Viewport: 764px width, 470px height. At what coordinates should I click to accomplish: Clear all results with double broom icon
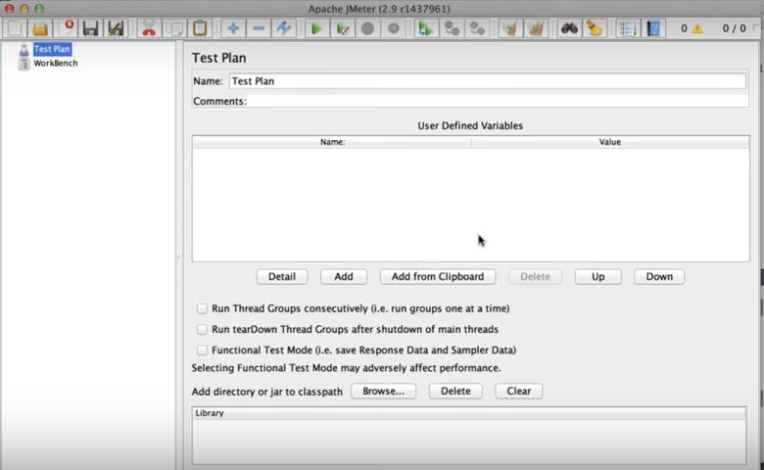click(x=536, y=28)
